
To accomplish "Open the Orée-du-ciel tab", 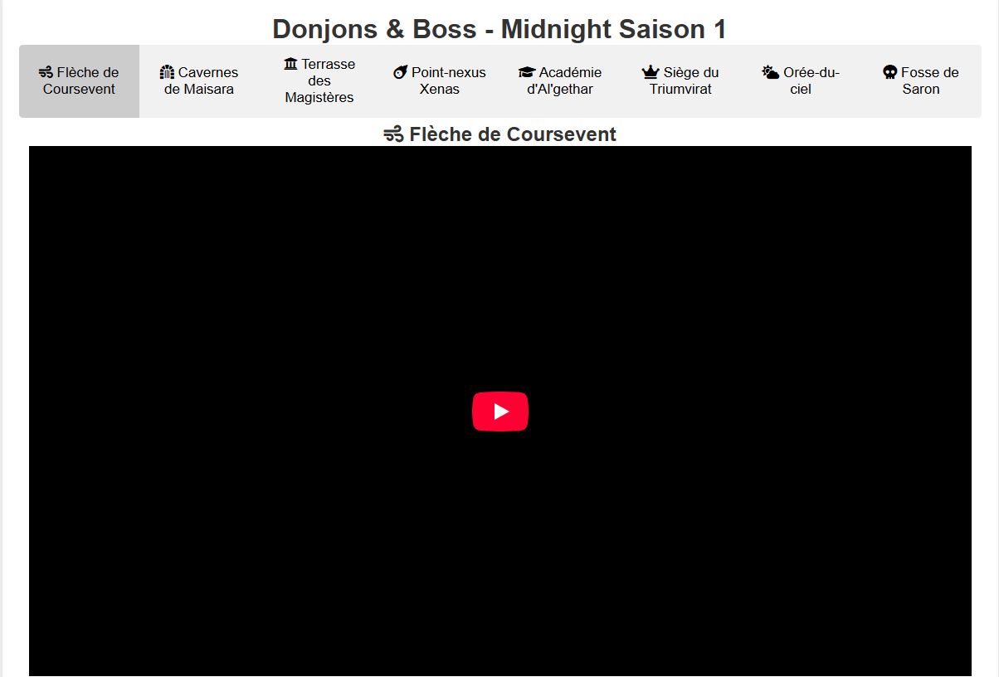I will pyautogui.click(x=801, y=81).
